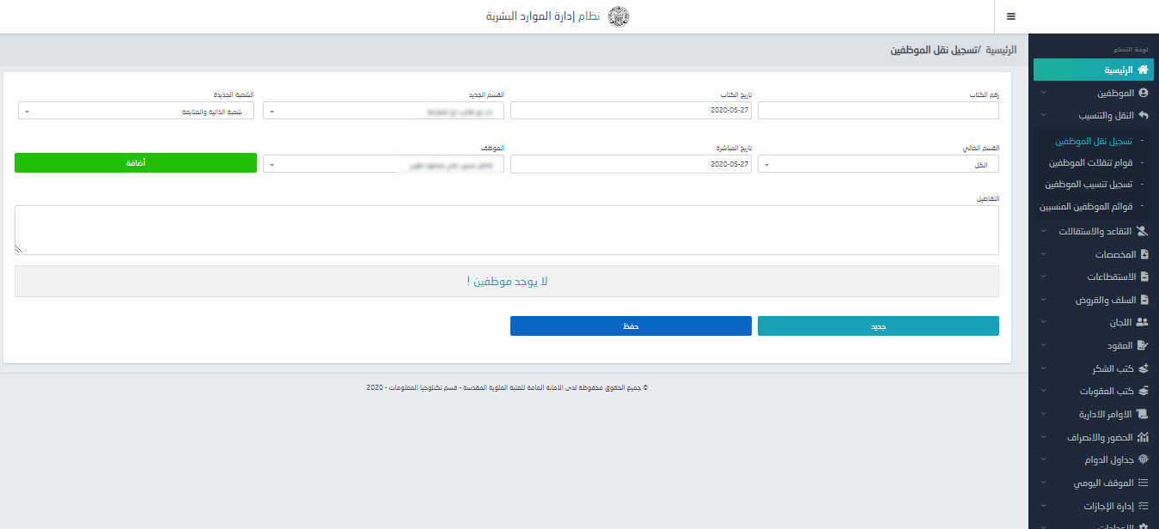1159x529 pixels.
Task: Click the user icon beside الموظفين
Action: pos(1143,93)
